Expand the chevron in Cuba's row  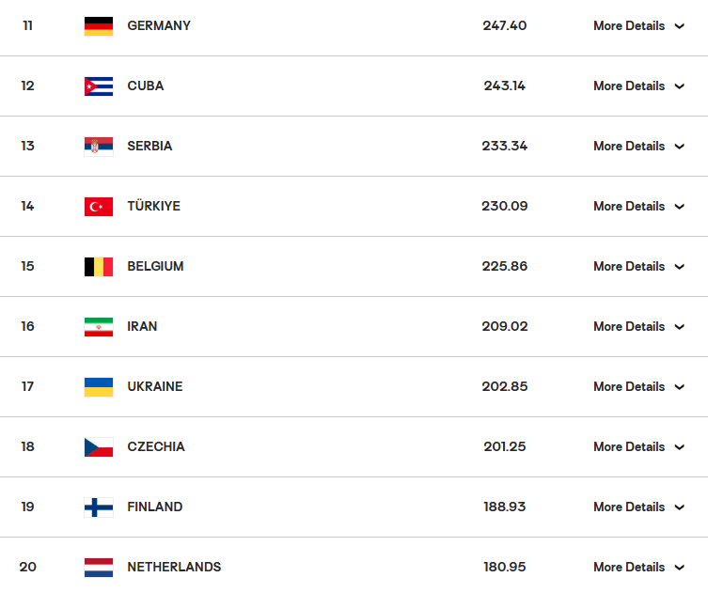(680, 86)
